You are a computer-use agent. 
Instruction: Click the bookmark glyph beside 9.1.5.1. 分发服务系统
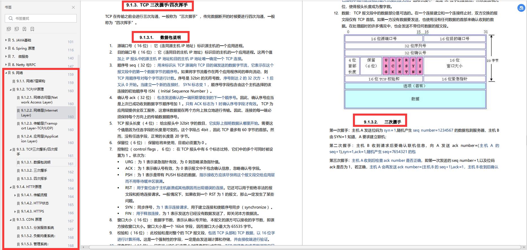[18, 228]
